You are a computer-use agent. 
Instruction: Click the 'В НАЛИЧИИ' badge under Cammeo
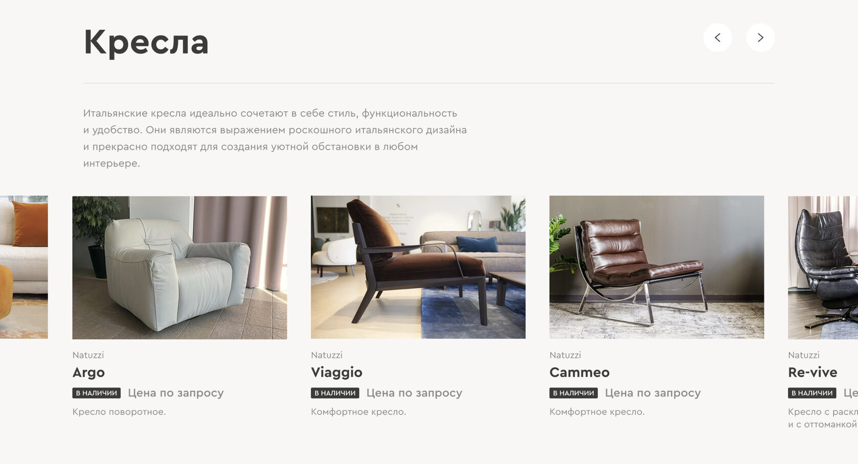tap(574, 393)
